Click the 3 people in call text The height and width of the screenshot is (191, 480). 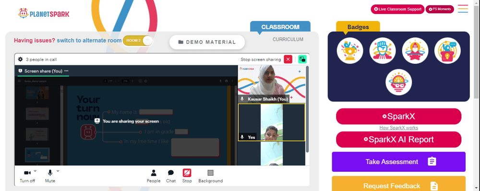point(41,60)
